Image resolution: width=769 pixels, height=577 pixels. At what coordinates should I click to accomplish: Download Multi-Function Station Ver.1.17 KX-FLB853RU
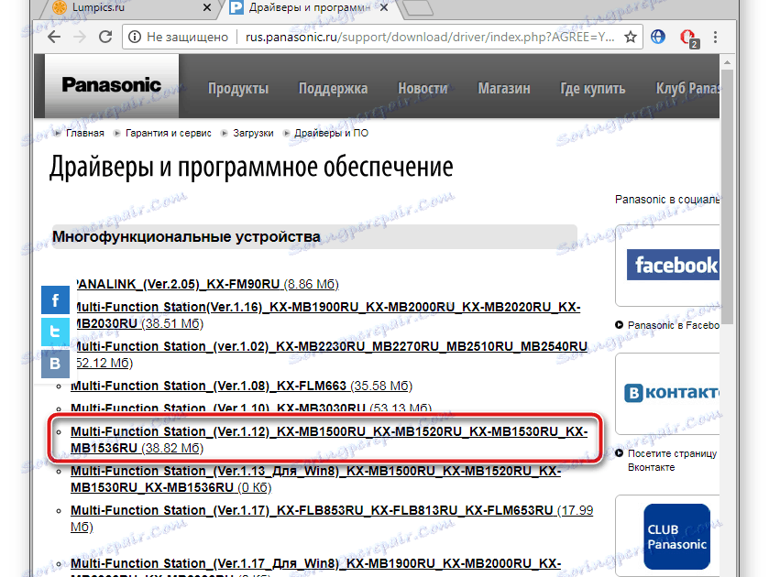click(x=332, y=518)
